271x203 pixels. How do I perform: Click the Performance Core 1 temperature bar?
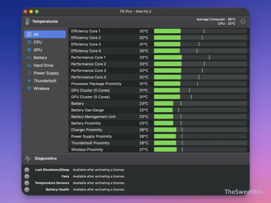(200, 57)
